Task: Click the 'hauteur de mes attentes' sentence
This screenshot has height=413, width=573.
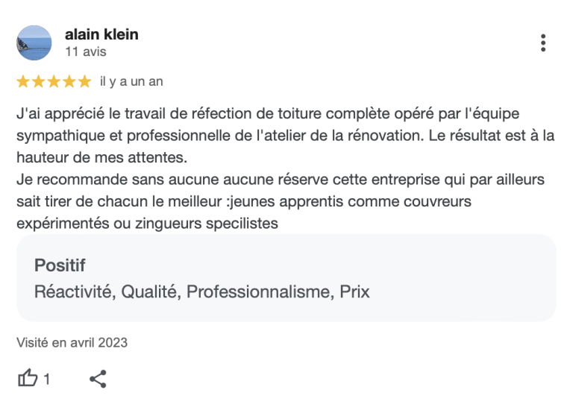Action: [x=101, y=157]
